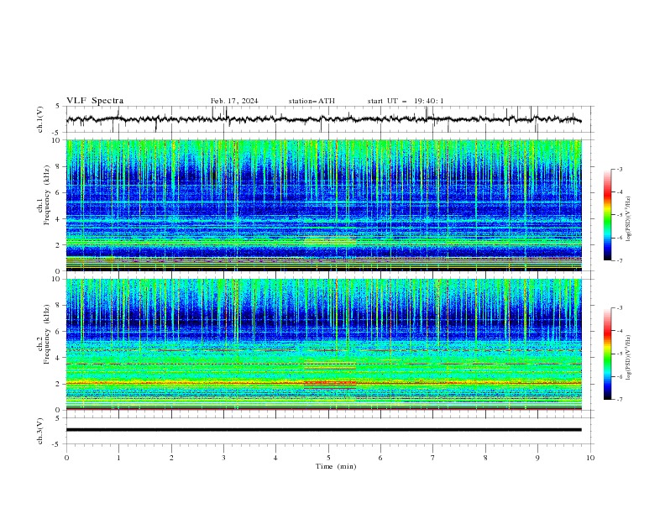Click the time axis tick label "7"
Screen dimensions: 665x514
[x=433, y=458]
